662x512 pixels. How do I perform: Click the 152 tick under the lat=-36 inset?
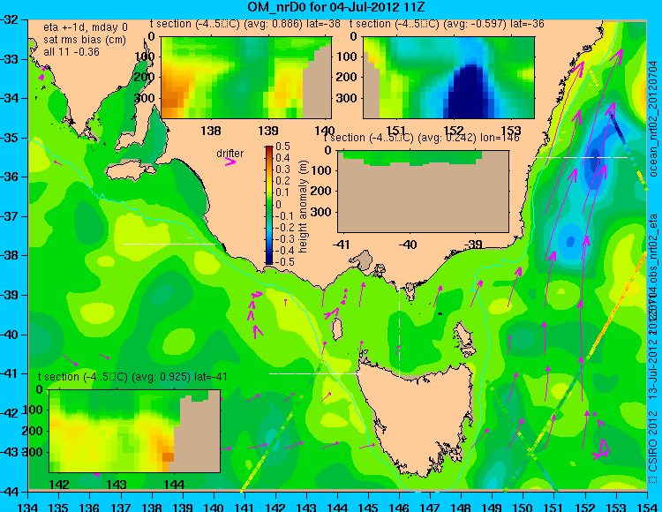coord(453,131)
